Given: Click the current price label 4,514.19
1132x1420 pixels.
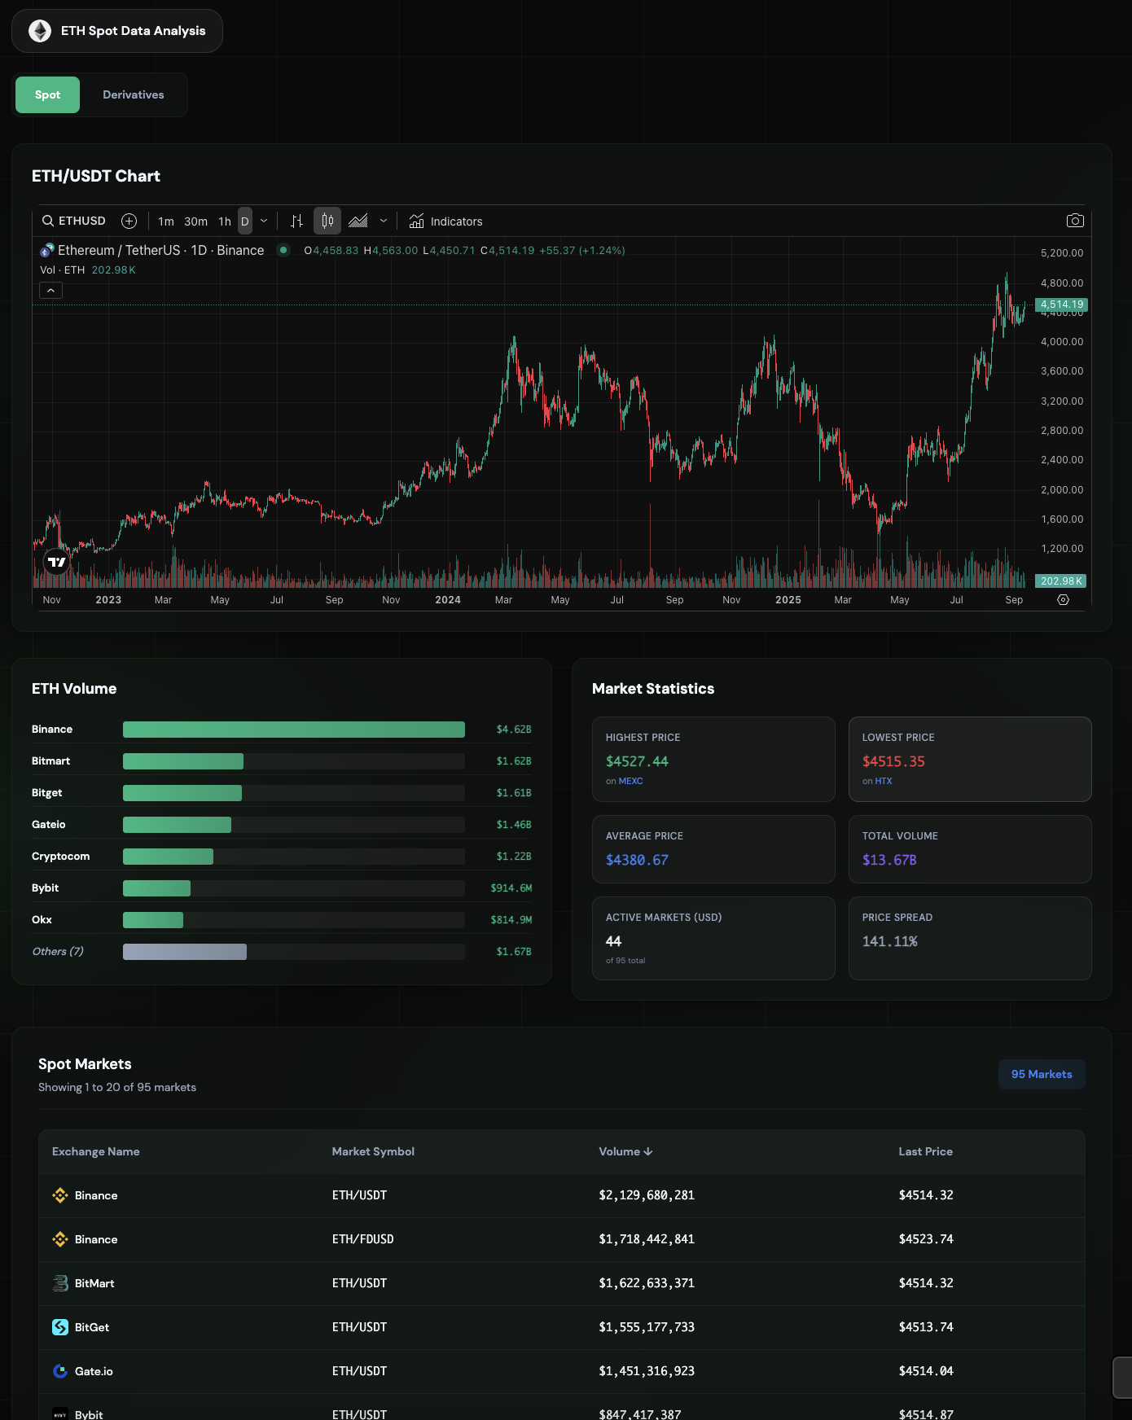Looking at the screenshot, I should (1061, 305).
